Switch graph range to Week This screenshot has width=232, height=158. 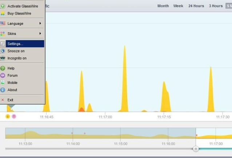(178, 6)
